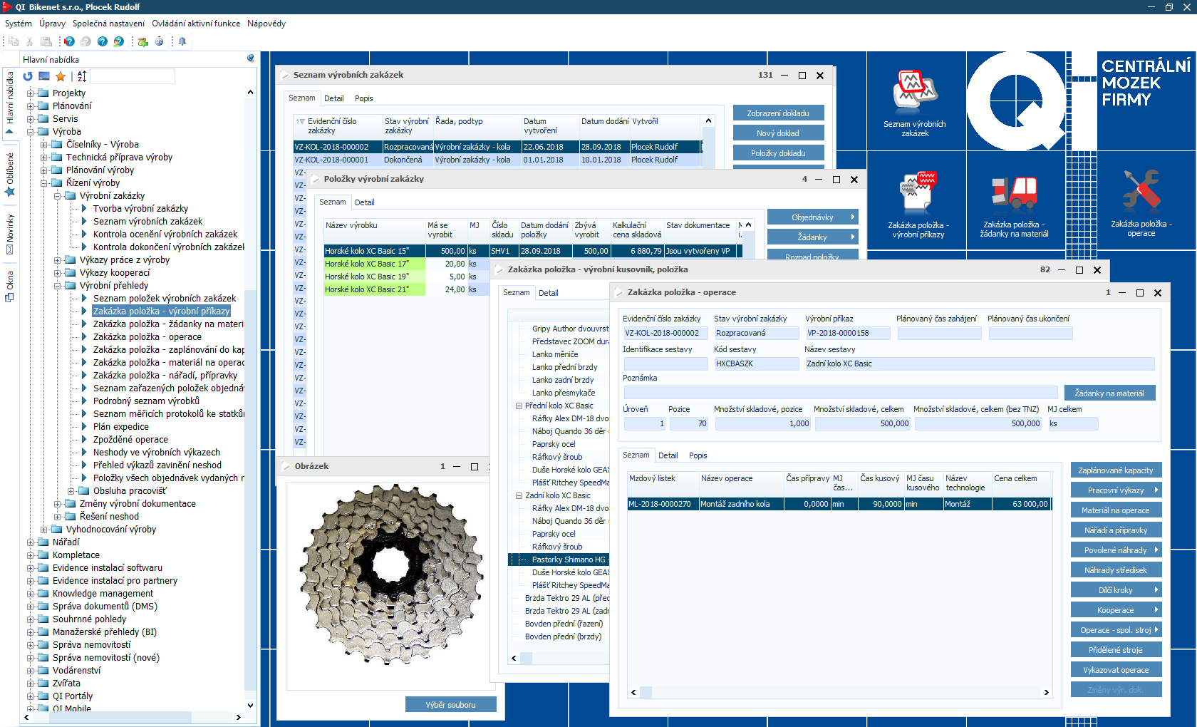Open 'Seznam výrobních zakázek' desktop shortcut icon
Screen dimensions: 1197x727
click(915, 93)
